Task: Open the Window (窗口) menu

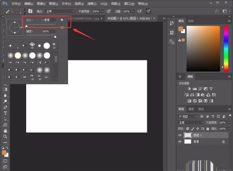Action: (x=129, y=4)
